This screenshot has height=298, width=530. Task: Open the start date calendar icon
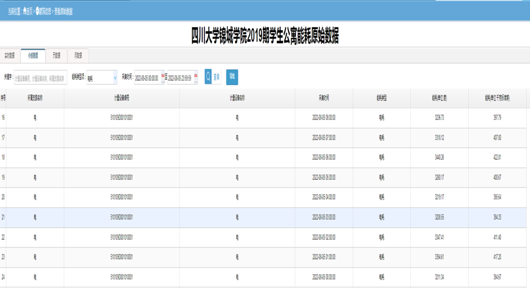[163, 77]
